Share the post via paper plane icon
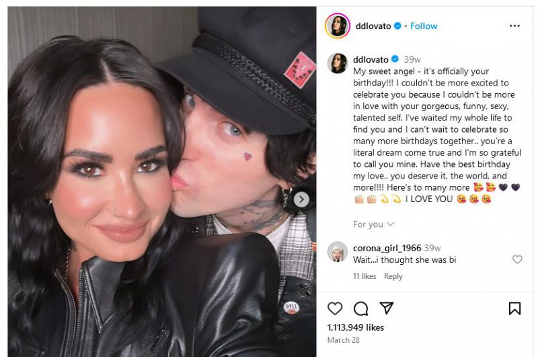The width and height of the screenshot is (538, 357). tap(386, 308)
